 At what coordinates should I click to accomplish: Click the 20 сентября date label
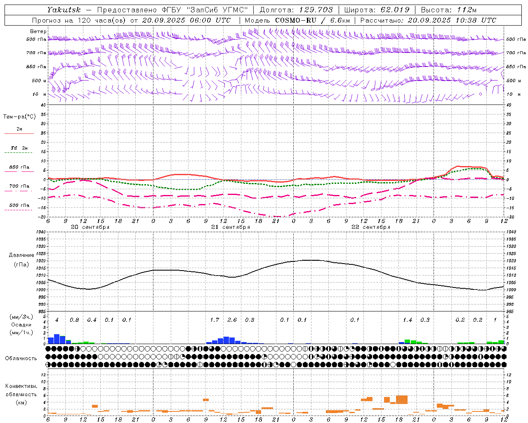coord(90,227)
